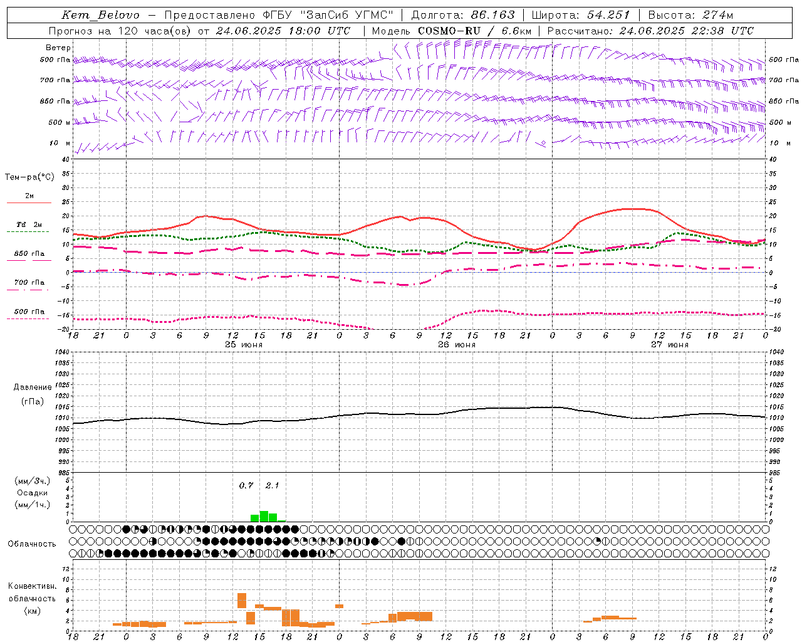
Task: Click the 500 гПа temperature legend entry
Action: point(29,312)
